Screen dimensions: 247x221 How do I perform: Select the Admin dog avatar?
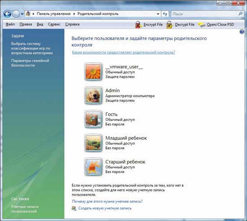click(93, 95)
